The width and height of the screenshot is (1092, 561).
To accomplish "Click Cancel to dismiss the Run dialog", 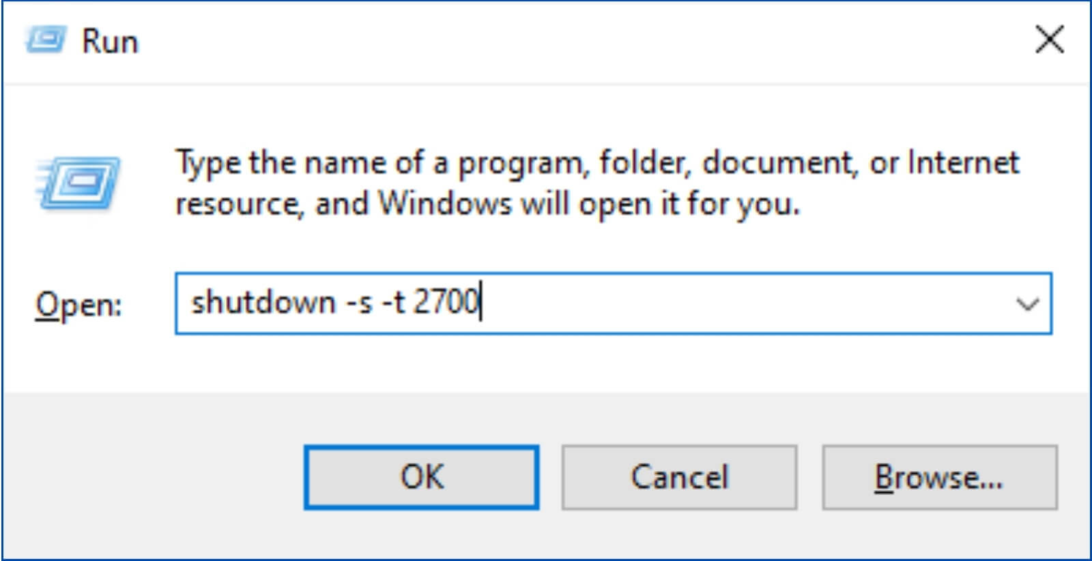I will pos(680,476).
